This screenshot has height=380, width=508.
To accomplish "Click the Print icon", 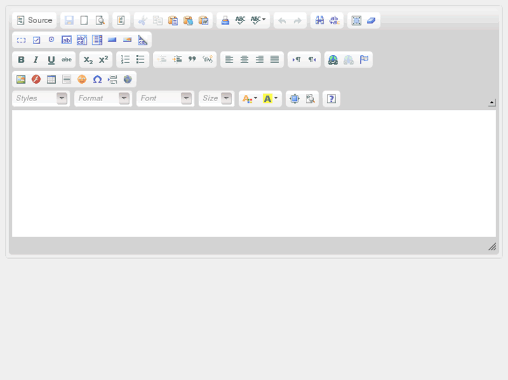I will [225, 20].
